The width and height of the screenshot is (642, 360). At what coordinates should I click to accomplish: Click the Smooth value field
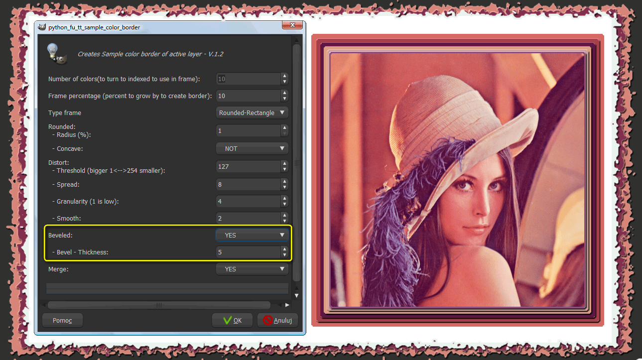pyautogui.click(x=249, y=218)
